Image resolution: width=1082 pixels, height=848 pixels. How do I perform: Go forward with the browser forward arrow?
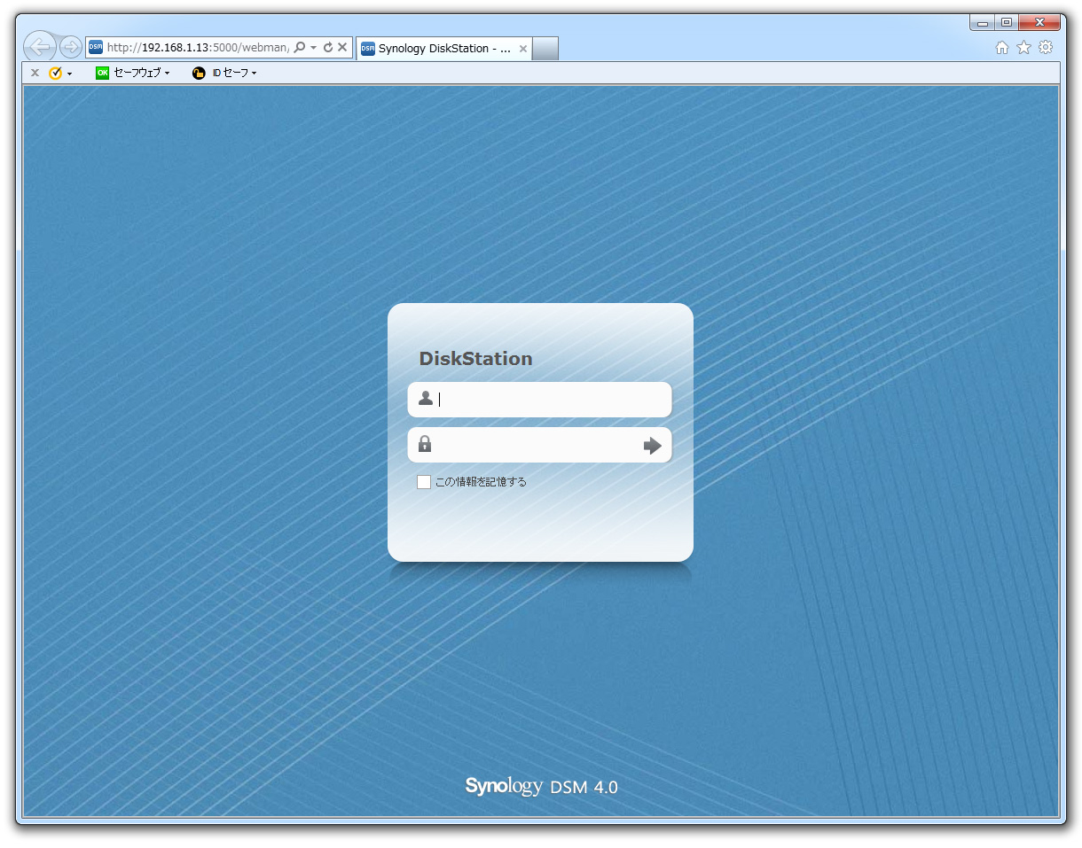point(71,47)
